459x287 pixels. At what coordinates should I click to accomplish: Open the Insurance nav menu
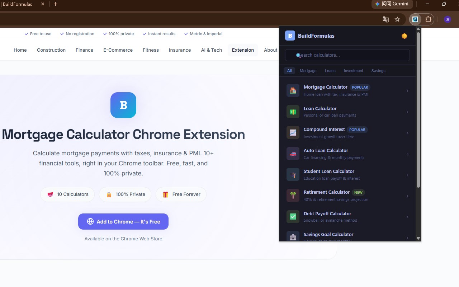pos(180,50)
